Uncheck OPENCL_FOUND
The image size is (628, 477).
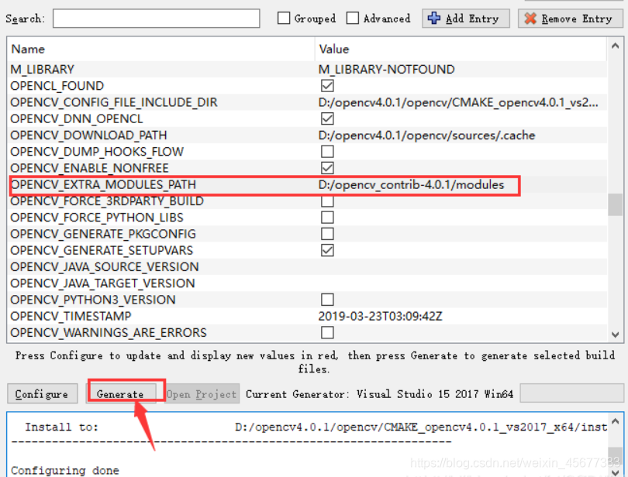click(326, 86)
